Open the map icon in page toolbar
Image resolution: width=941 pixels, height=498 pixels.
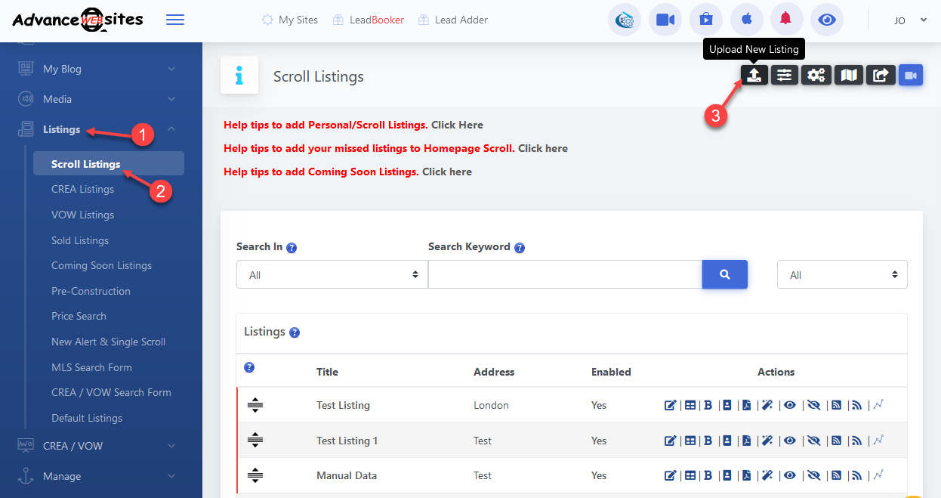click(850, 75)
